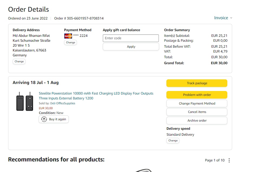Click the Enter code gift card field

131,38
